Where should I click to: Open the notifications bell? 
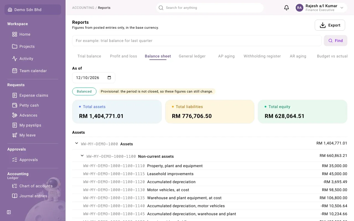[x=287, y=8]
